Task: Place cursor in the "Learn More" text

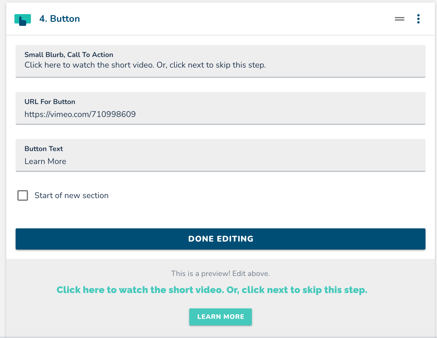Action: pos(45,161)
